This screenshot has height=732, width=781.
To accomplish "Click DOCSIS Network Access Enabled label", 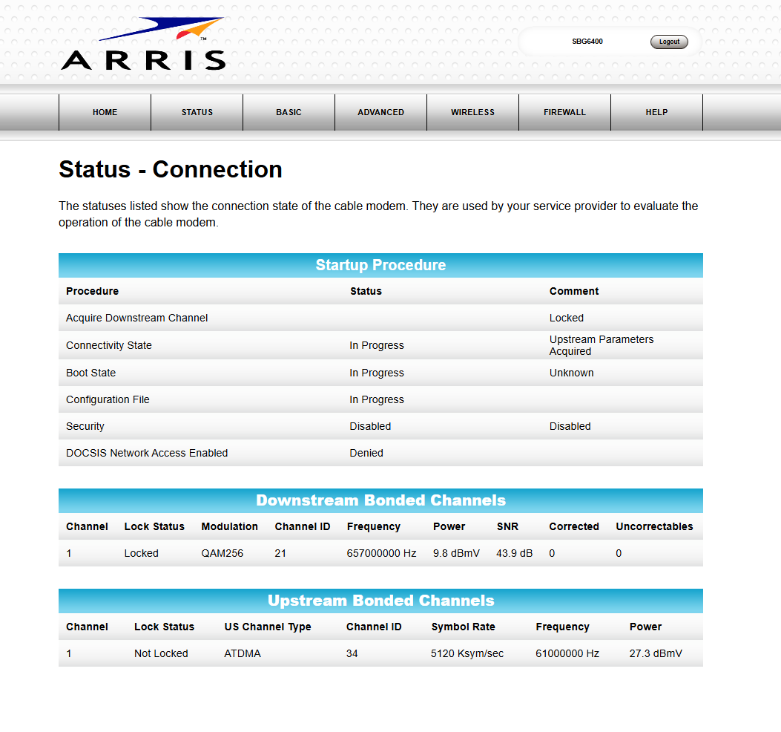I will (x=147, y=454).
